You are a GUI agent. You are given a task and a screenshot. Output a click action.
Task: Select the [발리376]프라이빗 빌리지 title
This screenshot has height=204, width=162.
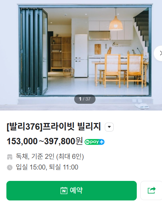point(54,127)
